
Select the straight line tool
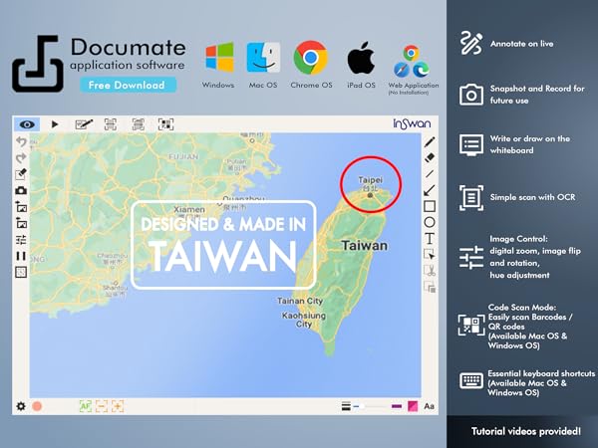(430, 174)
